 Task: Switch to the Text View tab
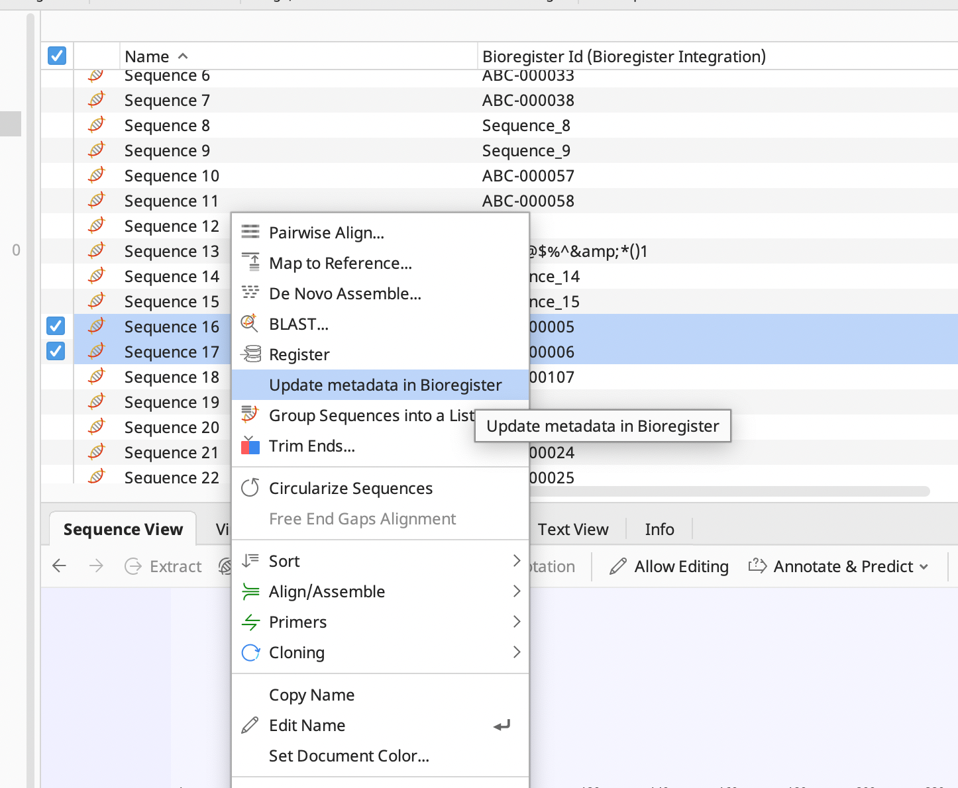click(573, 529)
